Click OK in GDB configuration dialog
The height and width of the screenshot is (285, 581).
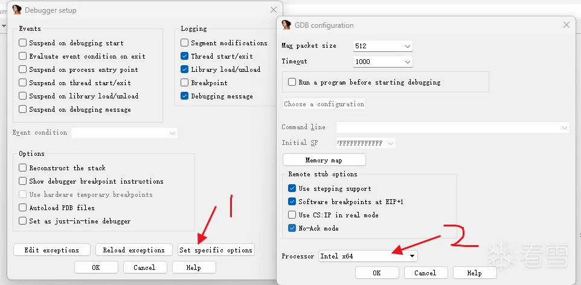(376, 273)
